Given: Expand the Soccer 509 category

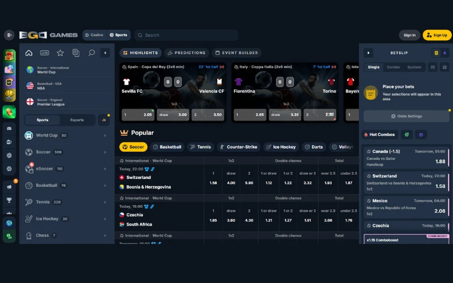Looking at the screenshot, I should (x=67, y=152).
